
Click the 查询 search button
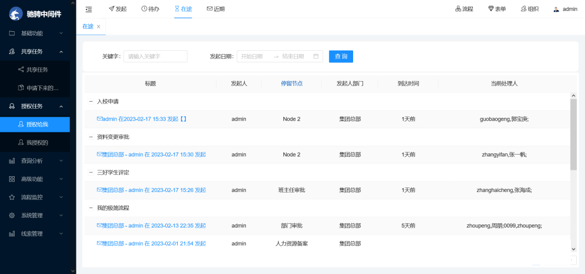[341, 56]
